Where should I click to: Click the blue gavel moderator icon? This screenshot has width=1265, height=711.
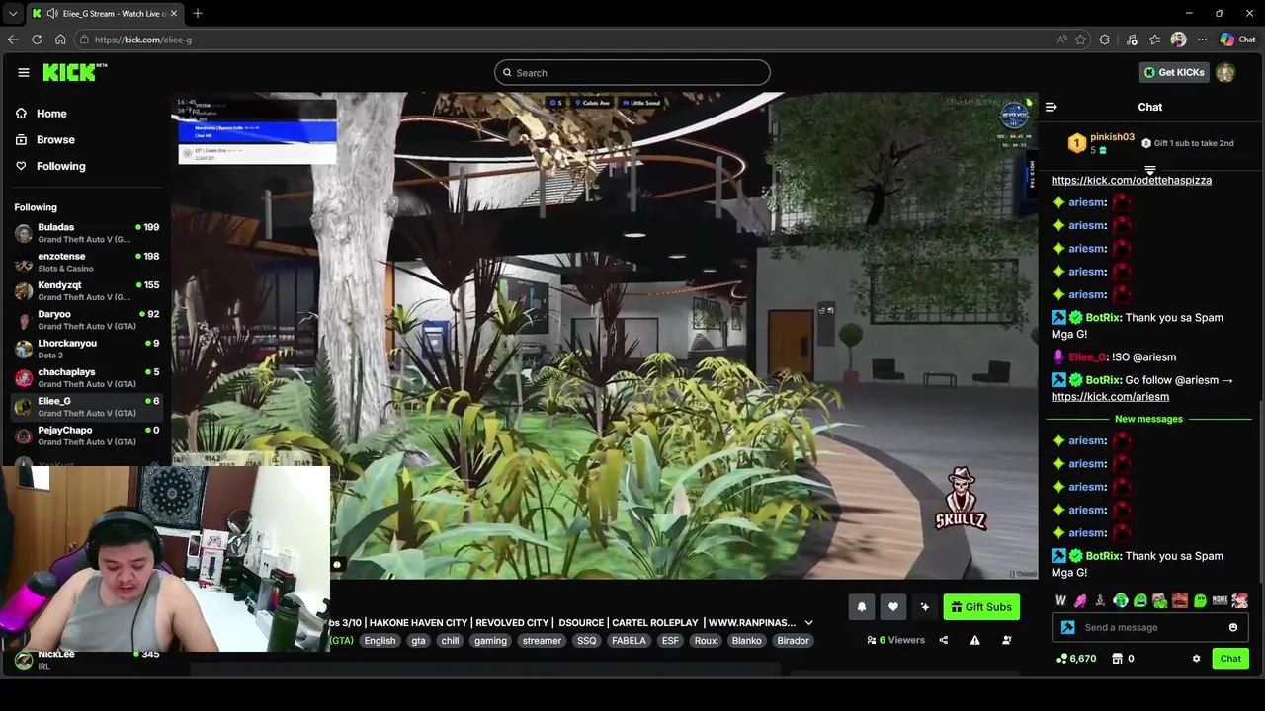pyautogui.click(x=1067, y=627)
